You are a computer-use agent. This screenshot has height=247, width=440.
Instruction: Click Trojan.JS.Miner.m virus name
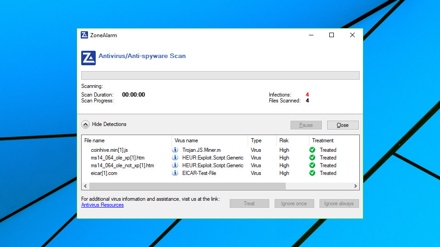pos(201,150)
